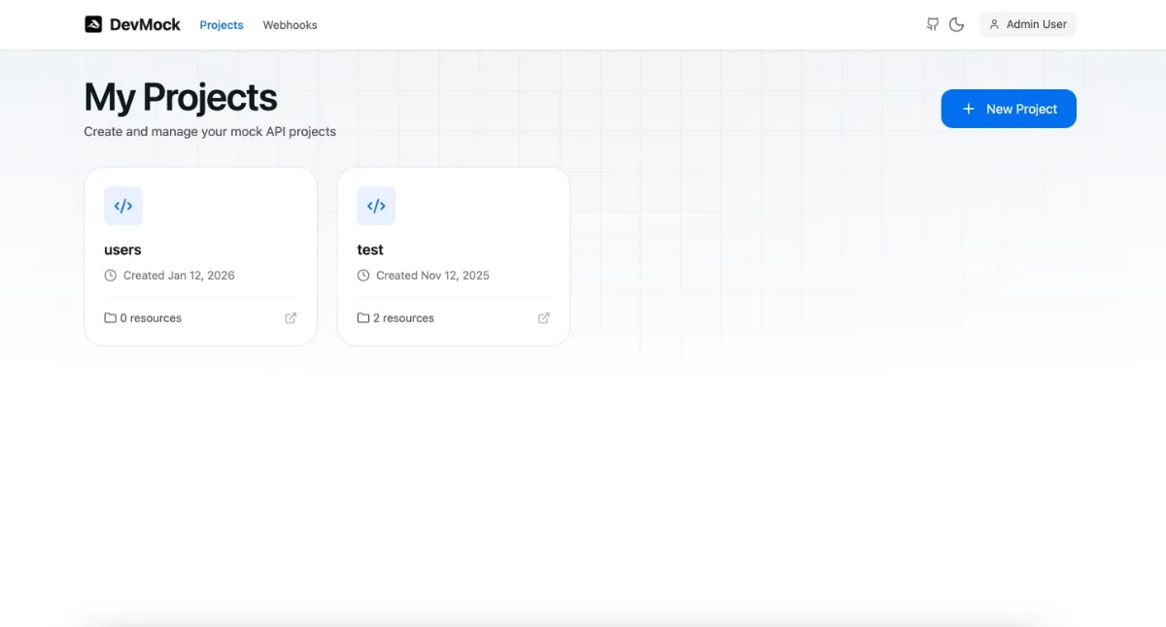Click the folder icon next to 0 resources

coord(109,317)
